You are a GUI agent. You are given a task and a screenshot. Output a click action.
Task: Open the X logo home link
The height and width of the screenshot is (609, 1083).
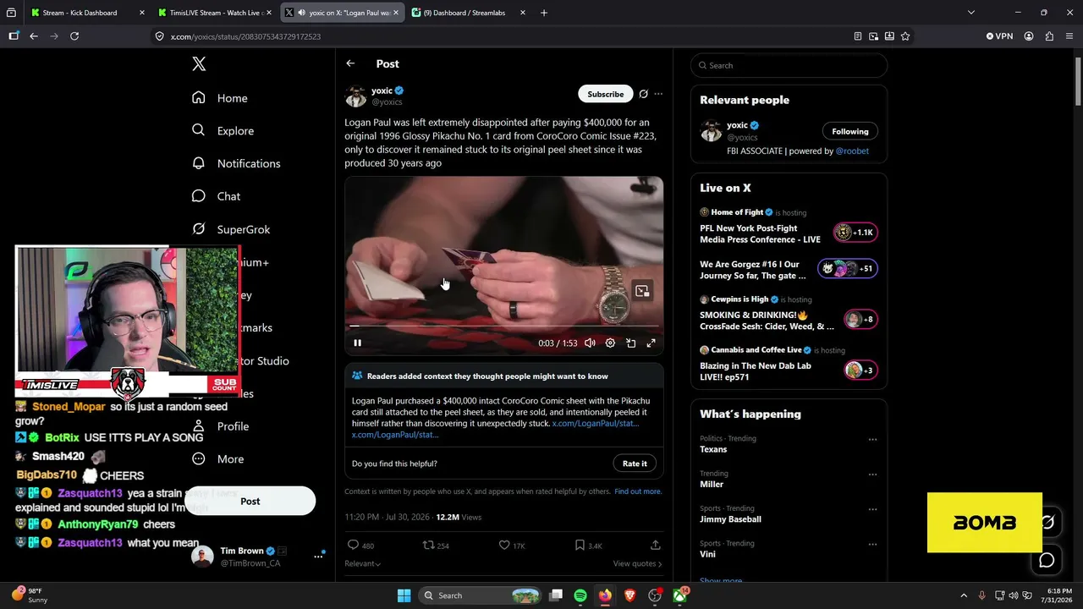pos(199,64)
